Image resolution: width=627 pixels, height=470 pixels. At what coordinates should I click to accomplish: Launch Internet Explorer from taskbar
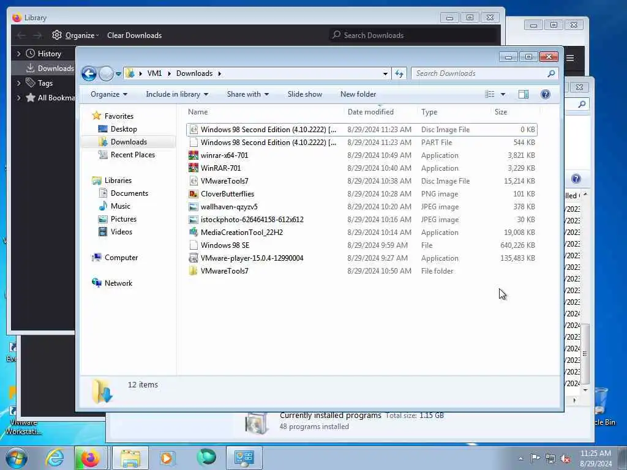coord(54,458)
